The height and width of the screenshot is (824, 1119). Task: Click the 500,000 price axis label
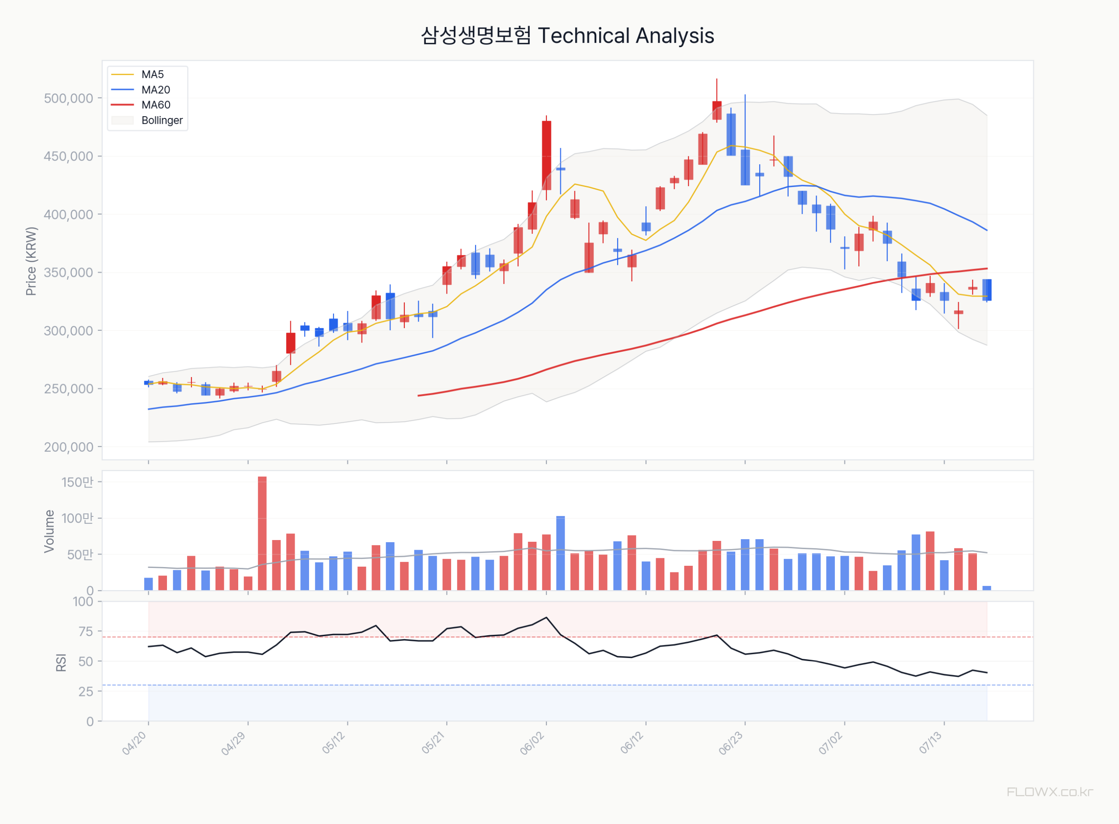pos(68,98)
